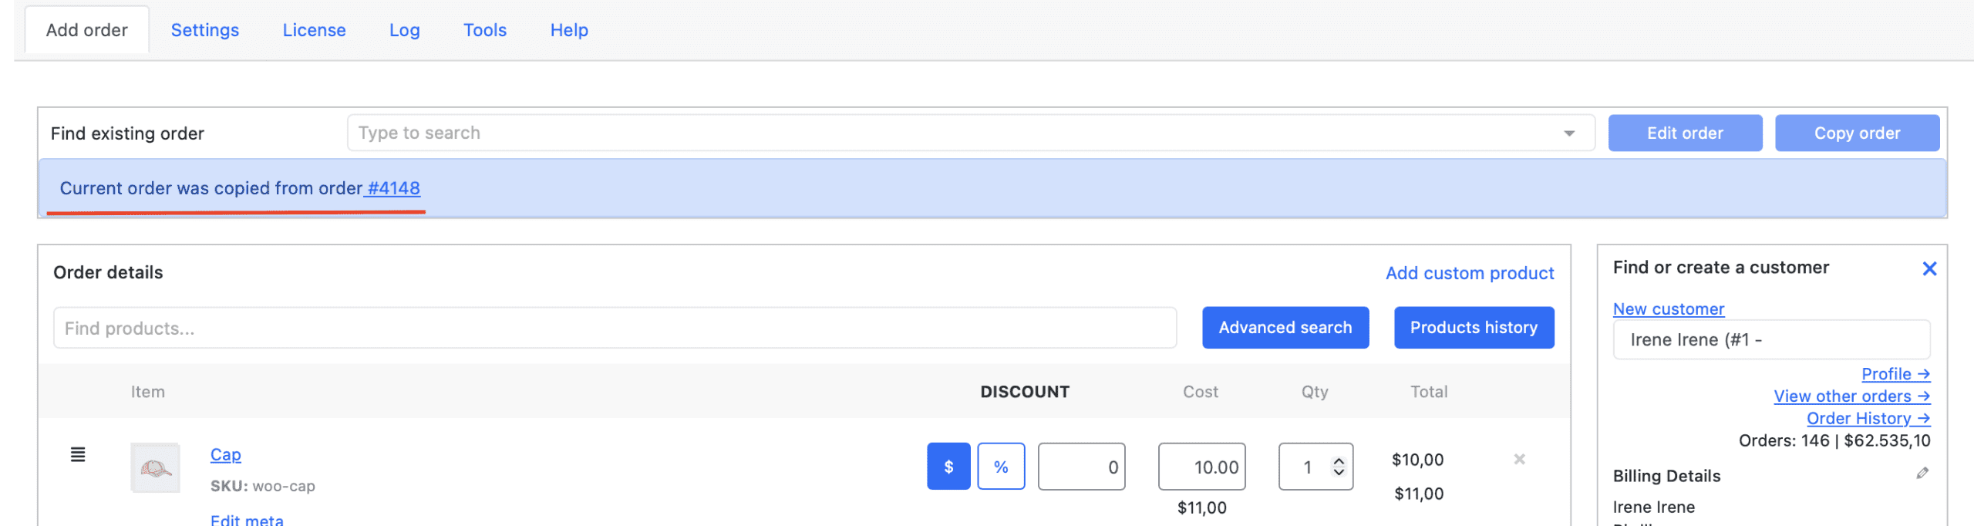Switch discount type to percent
The height and width of the screenshot is (526, 1974).
tap(1001, 467)
